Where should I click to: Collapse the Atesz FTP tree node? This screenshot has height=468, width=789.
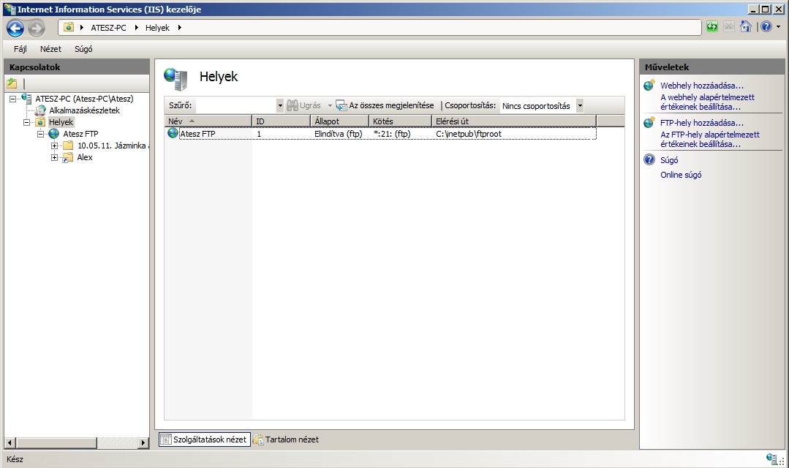tap(41, 134)
